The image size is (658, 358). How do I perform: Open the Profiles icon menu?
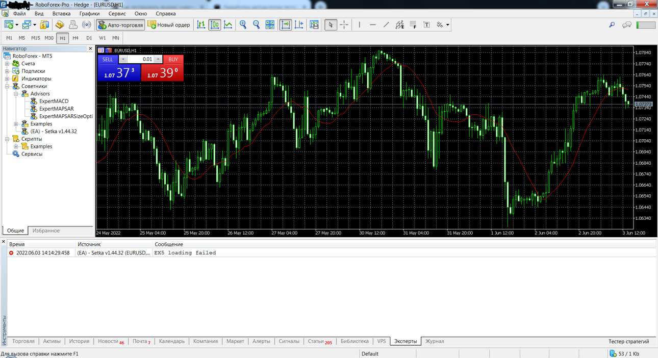point(27,24)
